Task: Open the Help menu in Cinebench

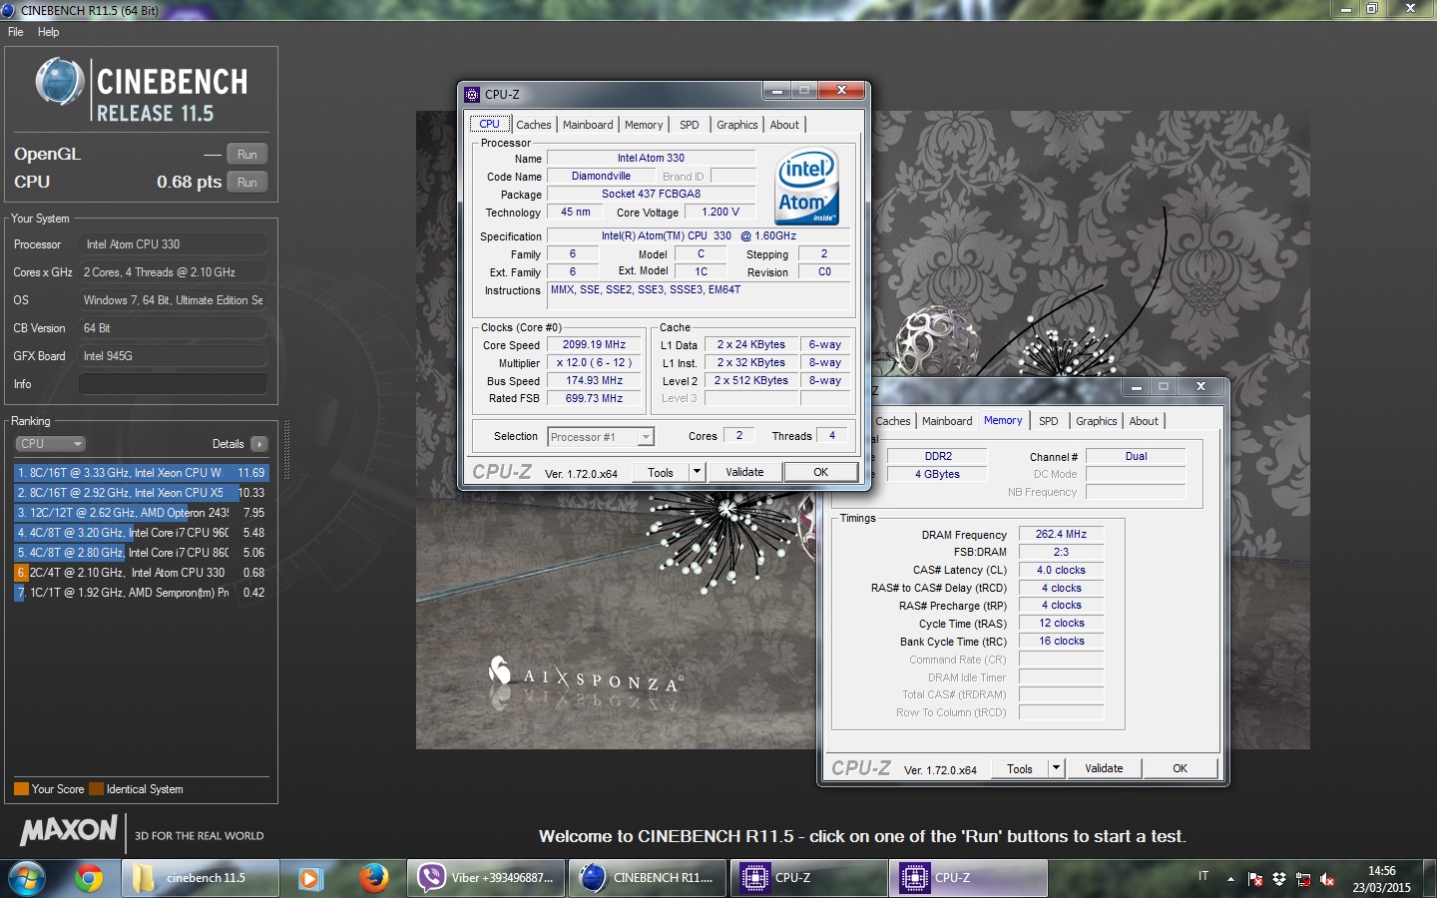Action: 49,32
